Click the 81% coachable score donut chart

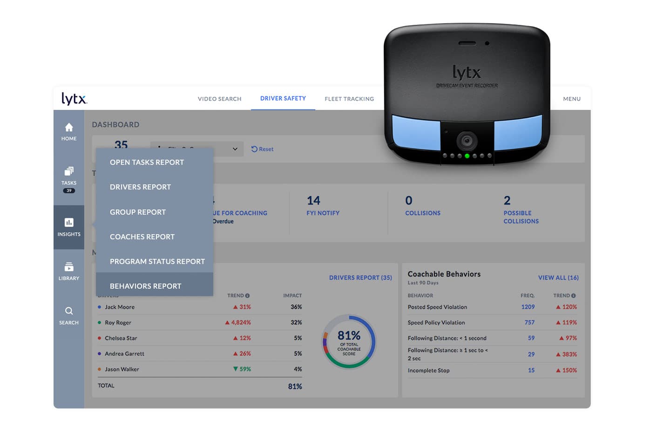[348, 342]
